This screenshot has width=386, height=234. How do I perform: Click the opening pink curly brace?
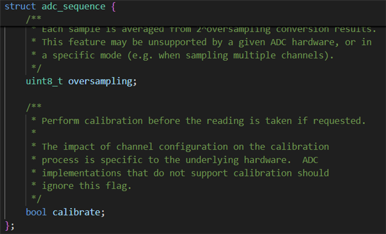click(113, 7)
